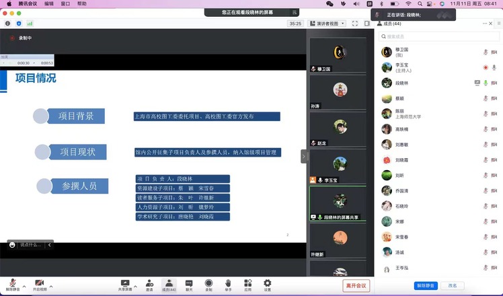
Task: Click the meeting info icon at top-left
Action: coord(8,24)
